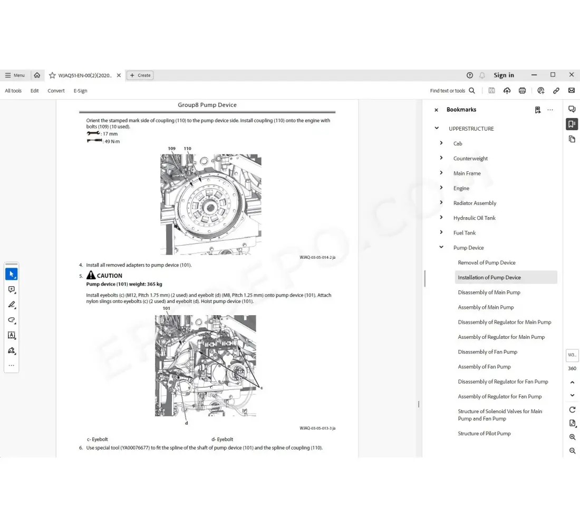This screenshot has height=527, width=580.
Task: Open Disassembly of Regulator for Main Pump
Action: click(505, 322)
